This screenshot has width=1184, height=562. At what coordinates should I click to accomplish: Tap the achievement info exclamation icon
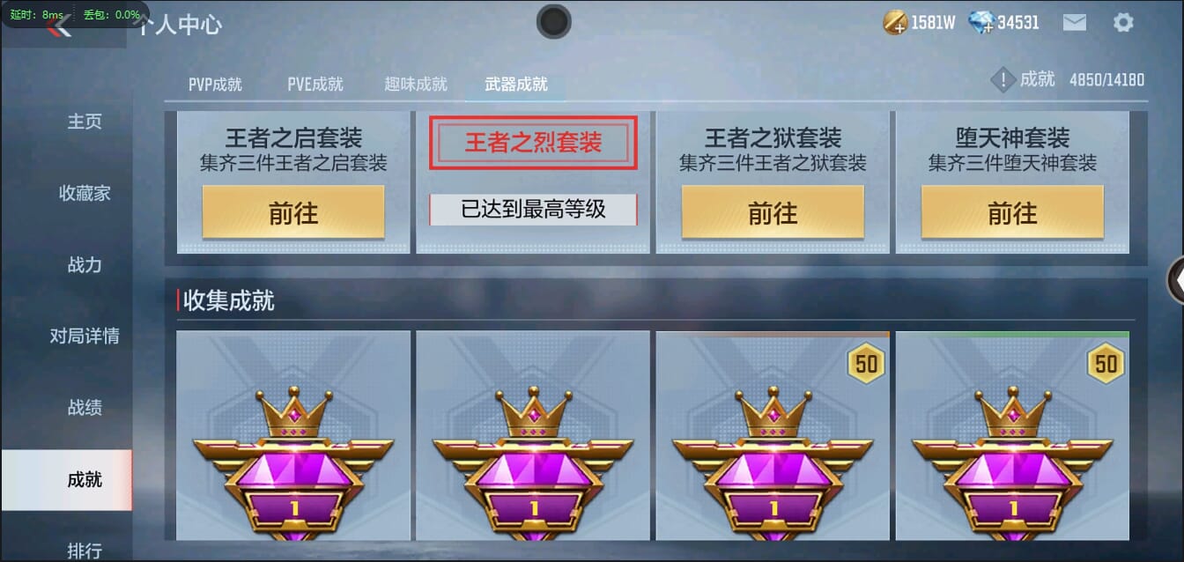tap(1003, 80)
